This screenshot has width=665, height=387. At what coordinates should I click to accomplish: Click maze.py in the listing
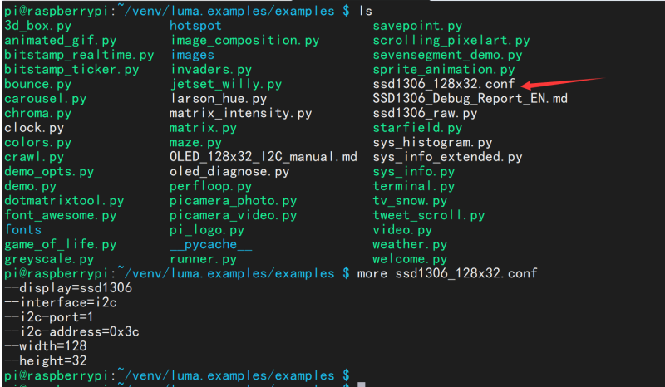[x=195, y=142]
